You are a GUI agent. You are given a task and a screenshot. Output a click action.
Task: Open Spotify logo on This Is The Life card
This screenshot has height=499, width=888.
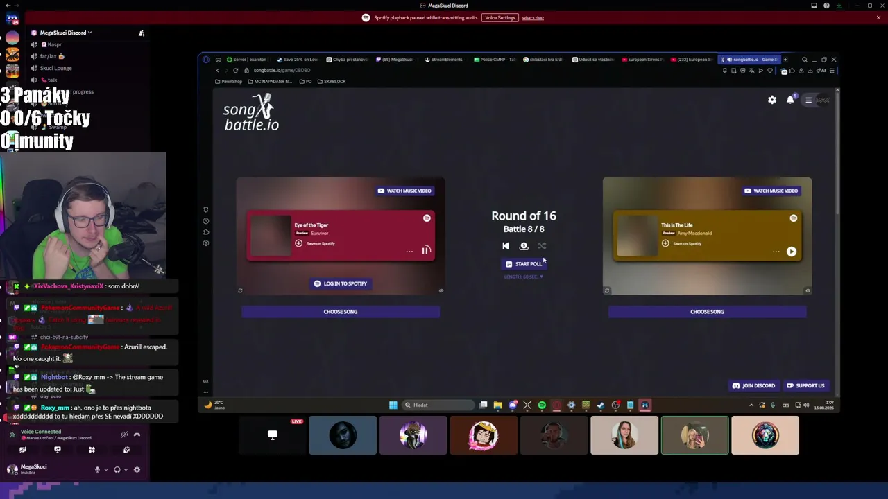pyautogui.click(x=794, y=218)
